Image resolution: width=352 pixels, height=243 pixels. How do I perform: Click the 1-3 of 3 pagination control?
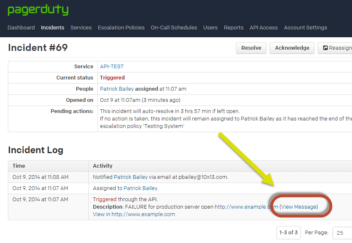[288, 233]
